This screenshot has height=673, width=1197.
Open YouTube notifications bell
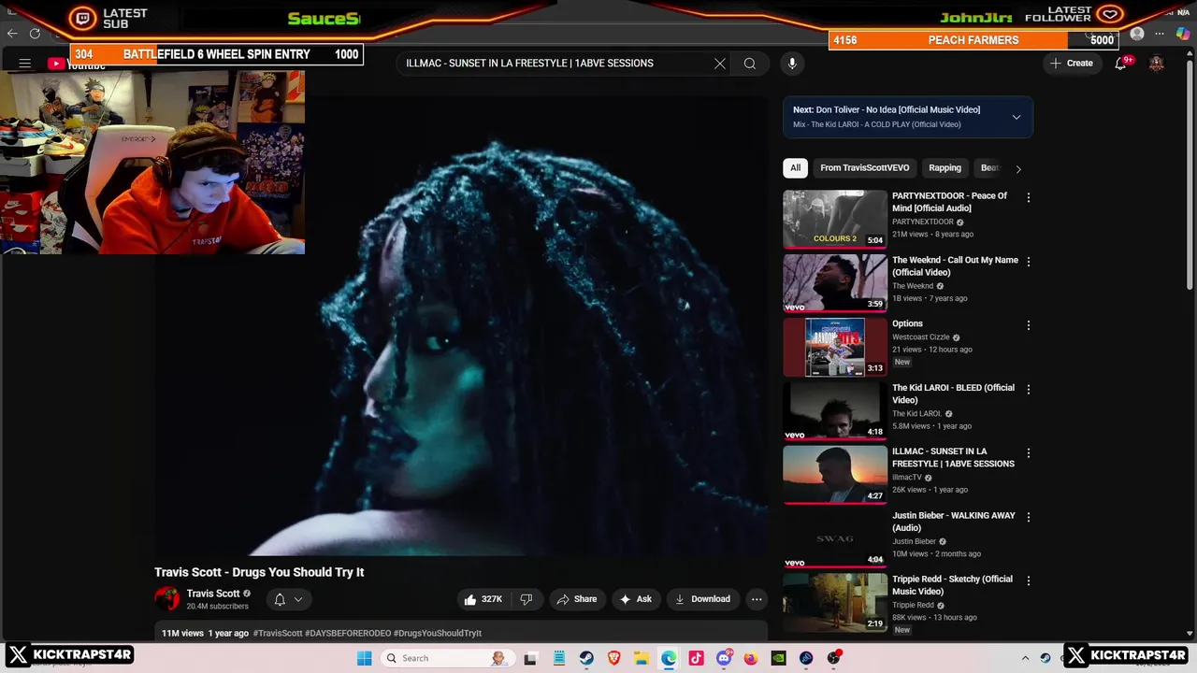[x=1120, y=64]
